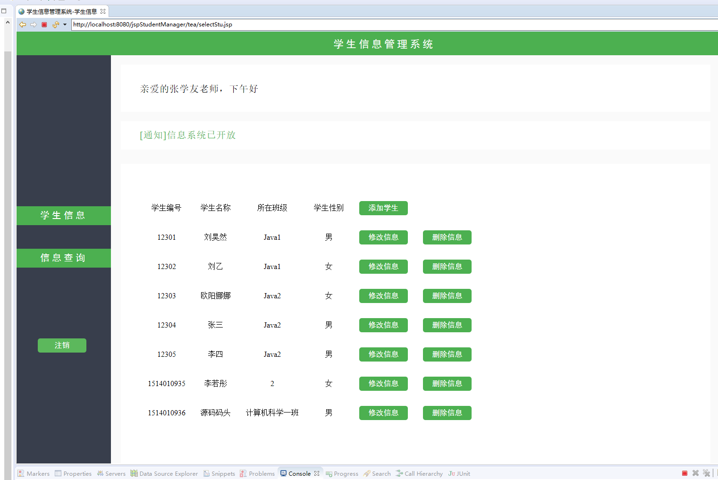The width and height of the screenshot is (718, 480).
Task: Click 修改信息 for student 刘昊然
Action: [383, 237]
